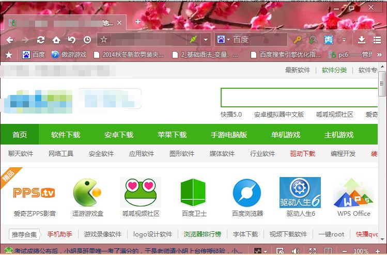Viewport: 387px width, 255px height.
Task: Toggle mute with status bar speaker icon
Action: 296,251
